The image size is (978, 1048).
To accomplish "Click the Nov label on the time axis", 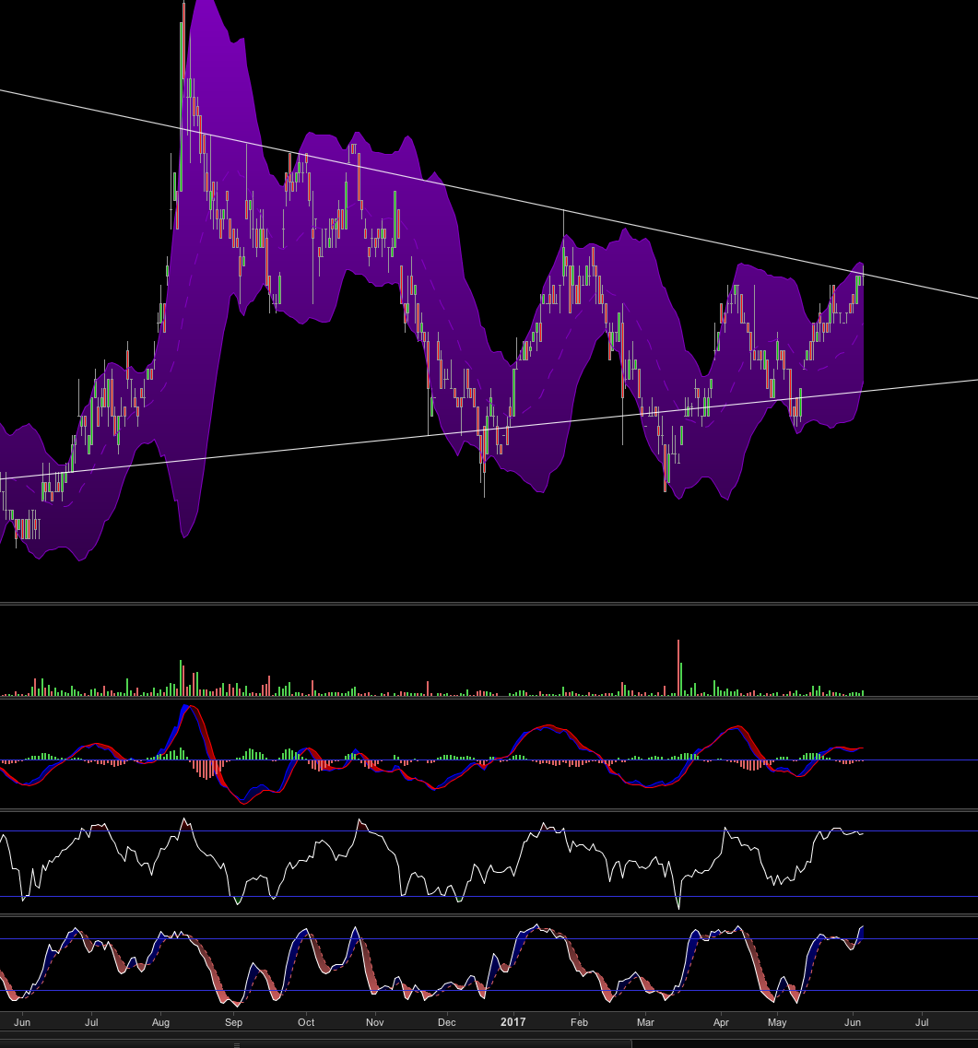I will 375,1022.
